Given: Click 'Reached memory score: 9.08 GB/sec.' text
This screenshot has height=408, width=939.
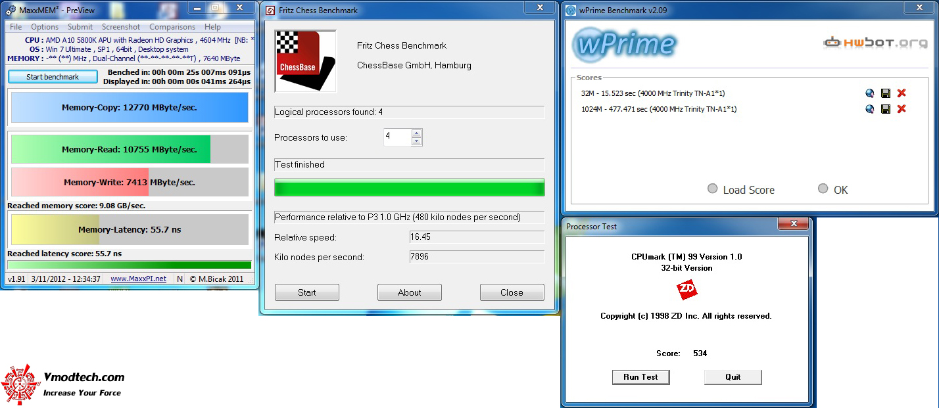Looking at the screenshot, I should [x=76, y=206].
